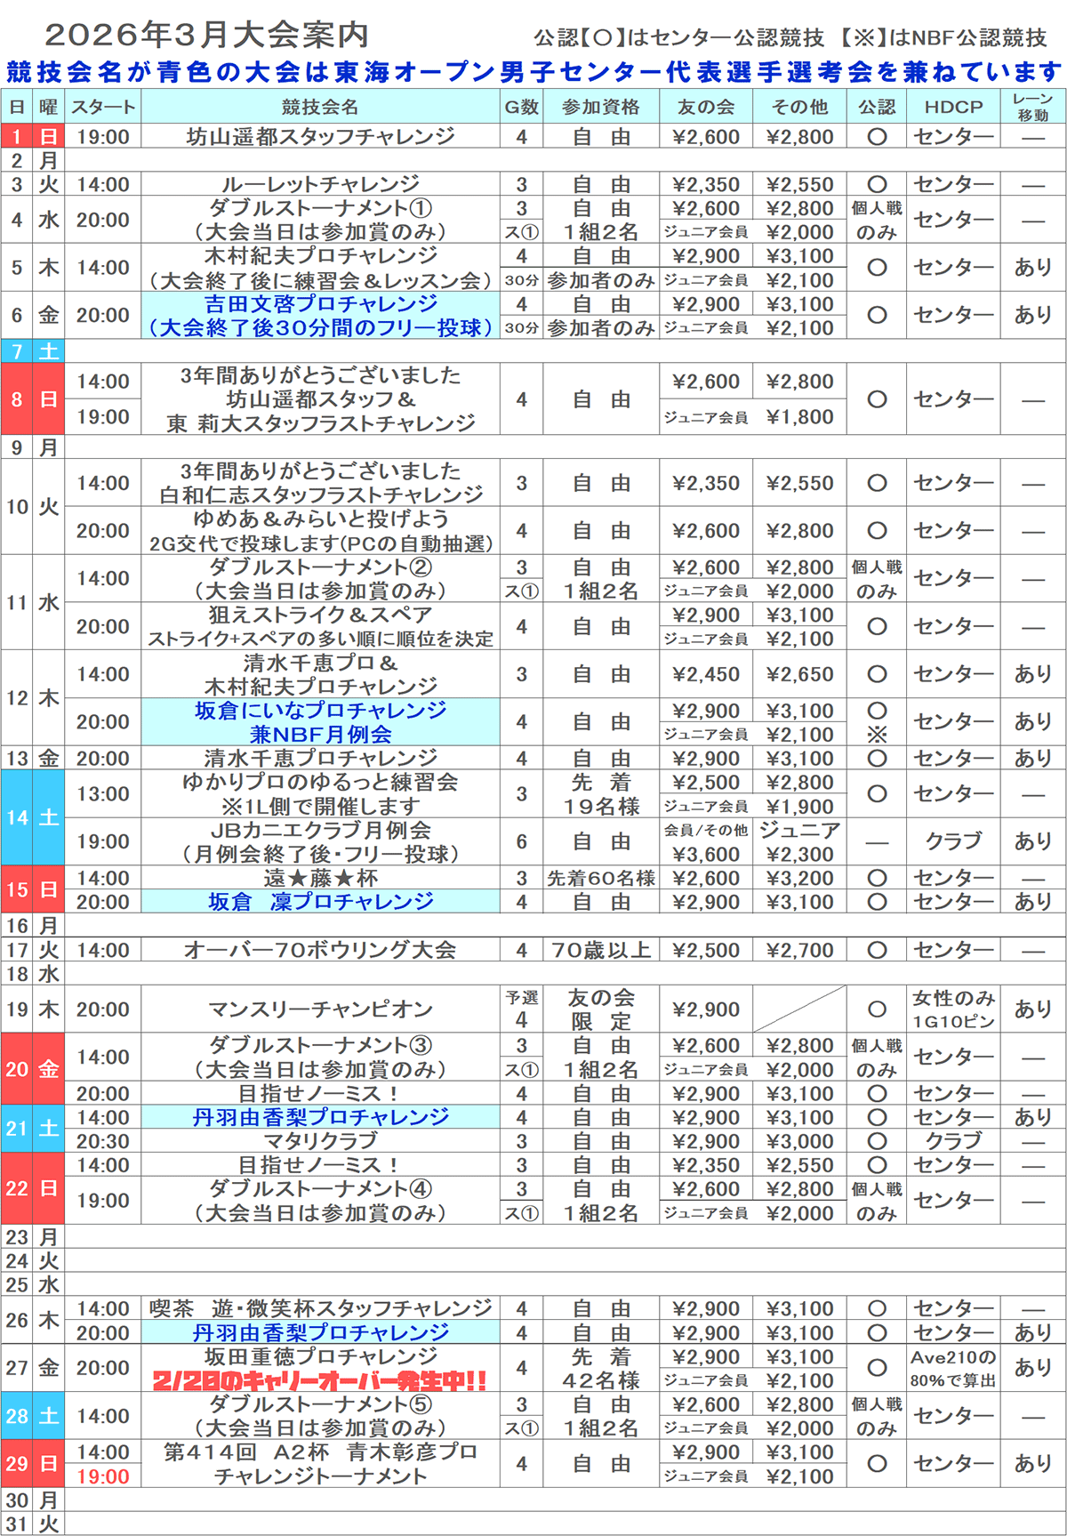Click the マタリクラブ event name
The height and width of the screenshot is (1536, 1067).
point(320,1141)
